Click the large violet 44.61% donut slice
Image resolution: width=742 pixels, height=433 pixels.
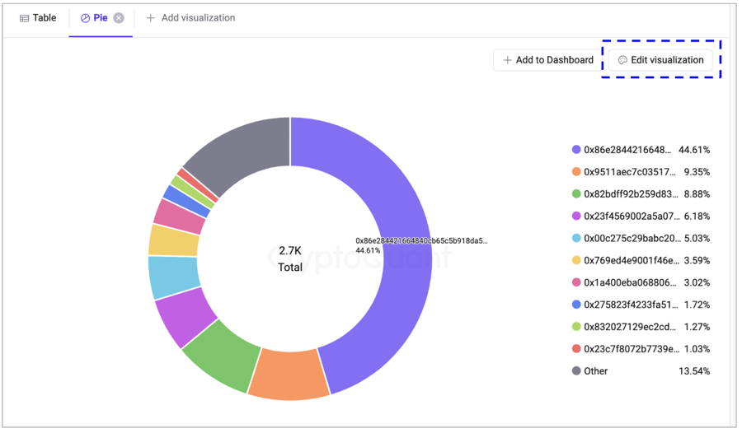[x=396, y=247]
